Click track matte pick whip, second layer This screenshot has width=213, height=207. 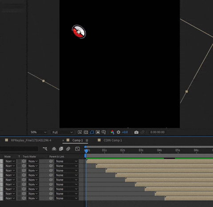point(24,166)
